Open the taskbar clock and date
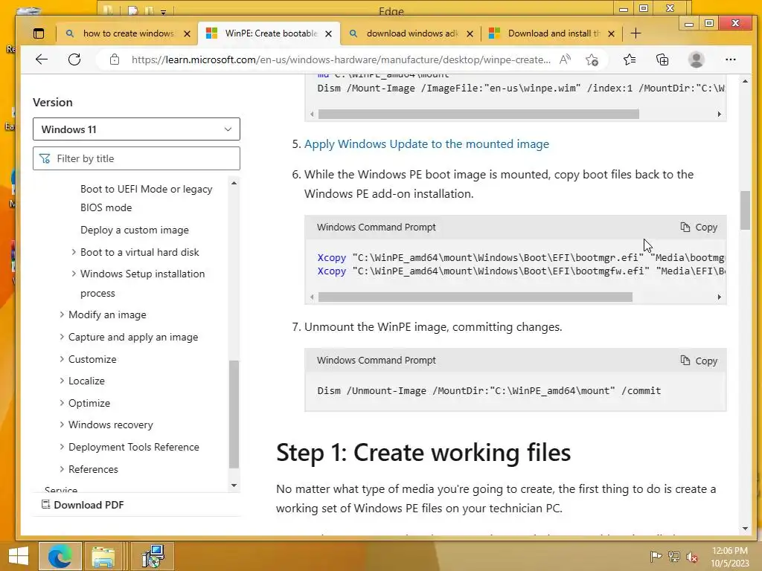The height and width of the screenshot is (571, 762). 730,557
